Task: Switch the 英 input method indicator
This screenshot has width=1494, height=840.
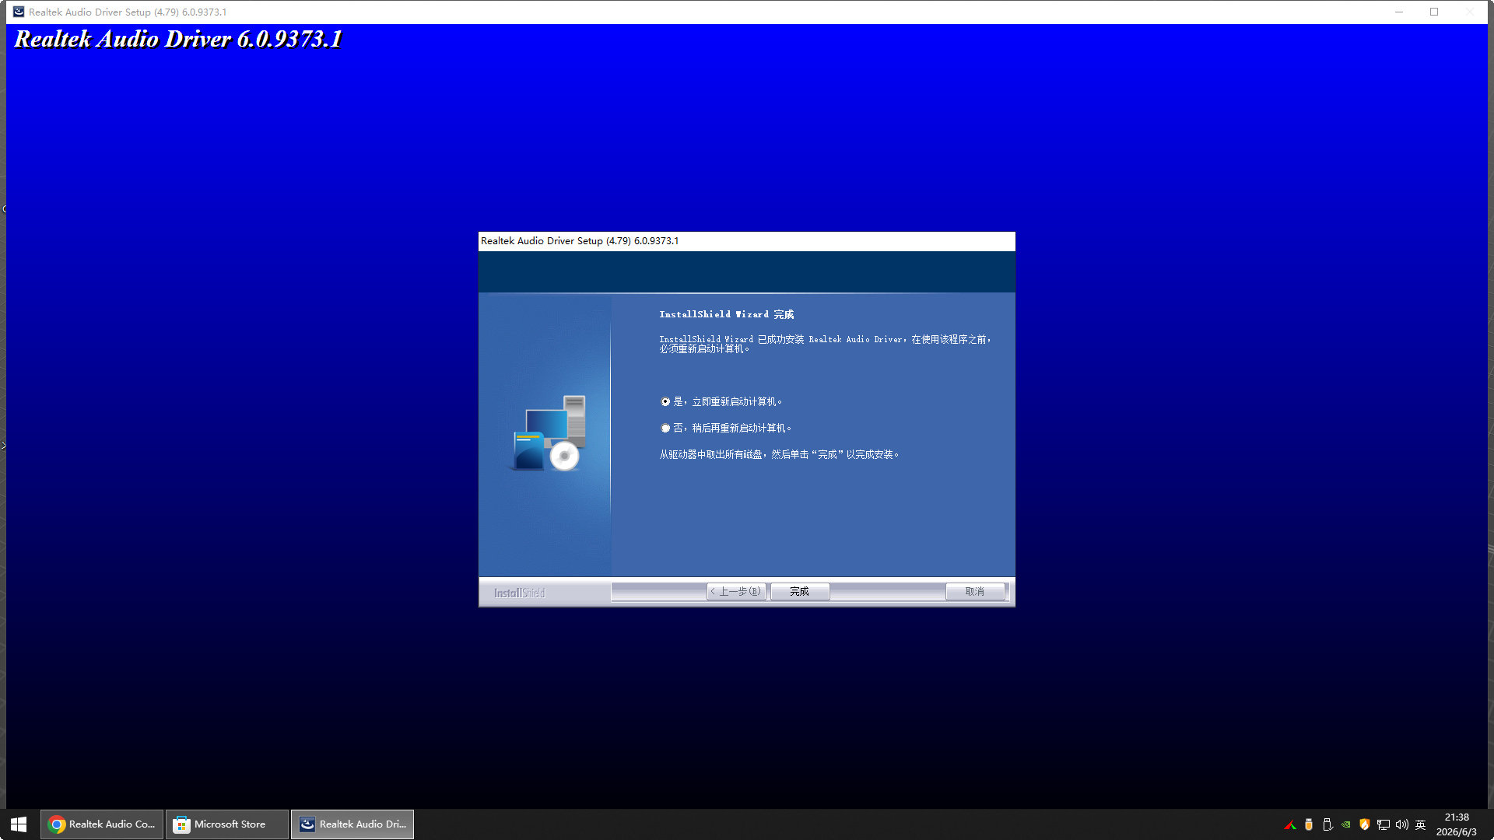Action: 1421,824
